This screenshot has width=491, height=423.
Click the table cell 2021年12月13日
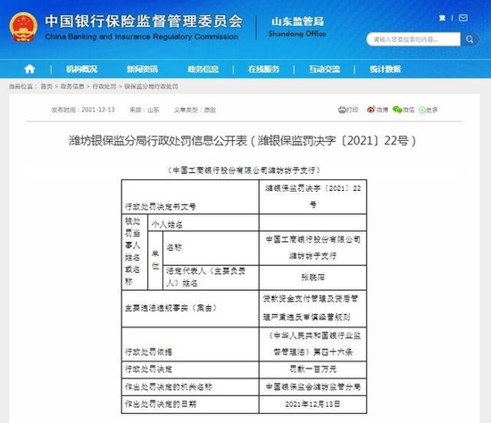coord(312,404)
